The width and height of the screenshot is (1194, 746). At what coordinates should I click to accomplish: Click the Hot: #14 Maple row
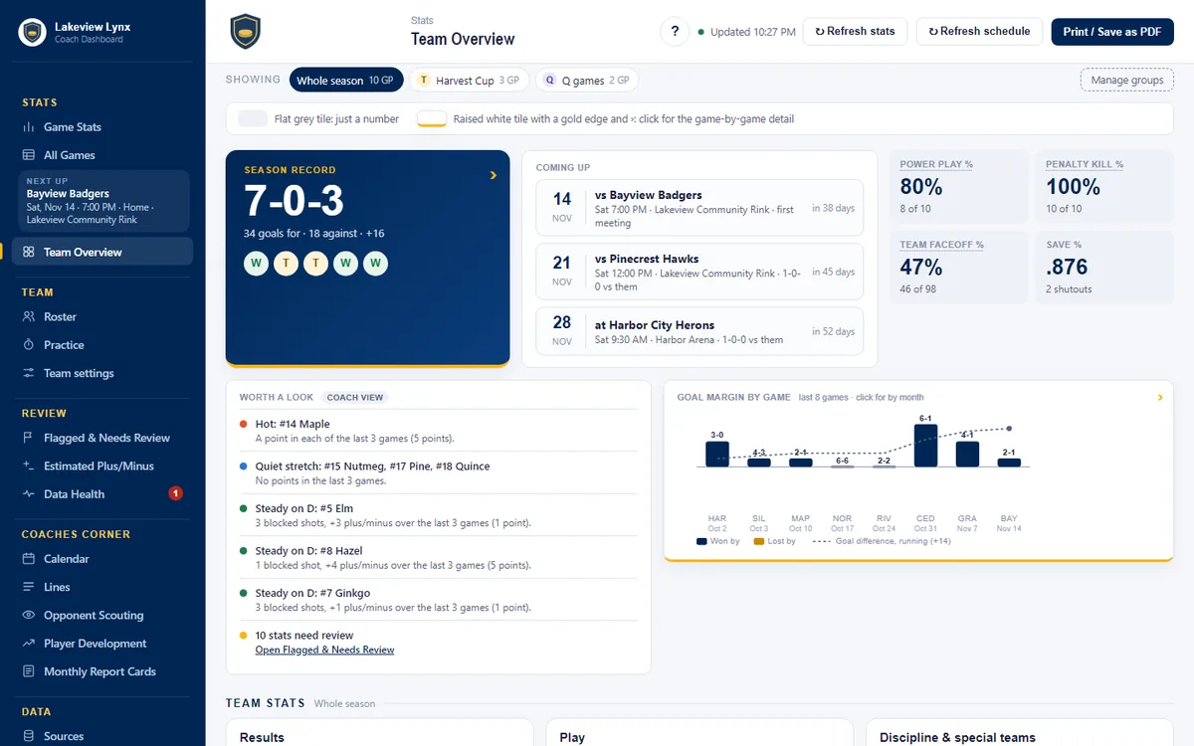pos(439,431)
